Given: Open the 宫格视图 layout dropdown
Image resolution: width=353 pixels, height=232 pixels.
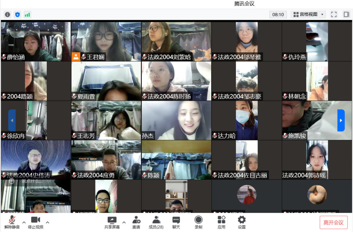Looking at the screenshot, I should pos(308,14).
